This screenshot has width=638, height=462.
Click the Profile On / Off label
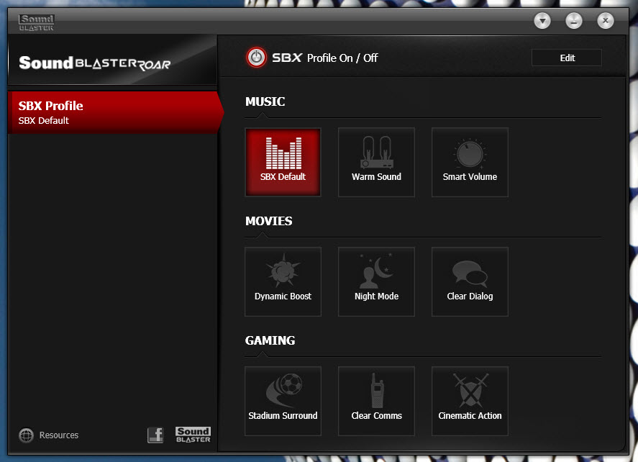click(342, 58)
